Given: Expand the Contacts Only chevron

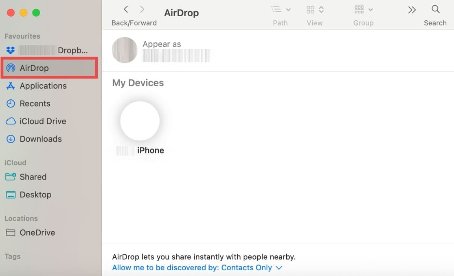Looking at the screenshot, I should coord(279,268).
